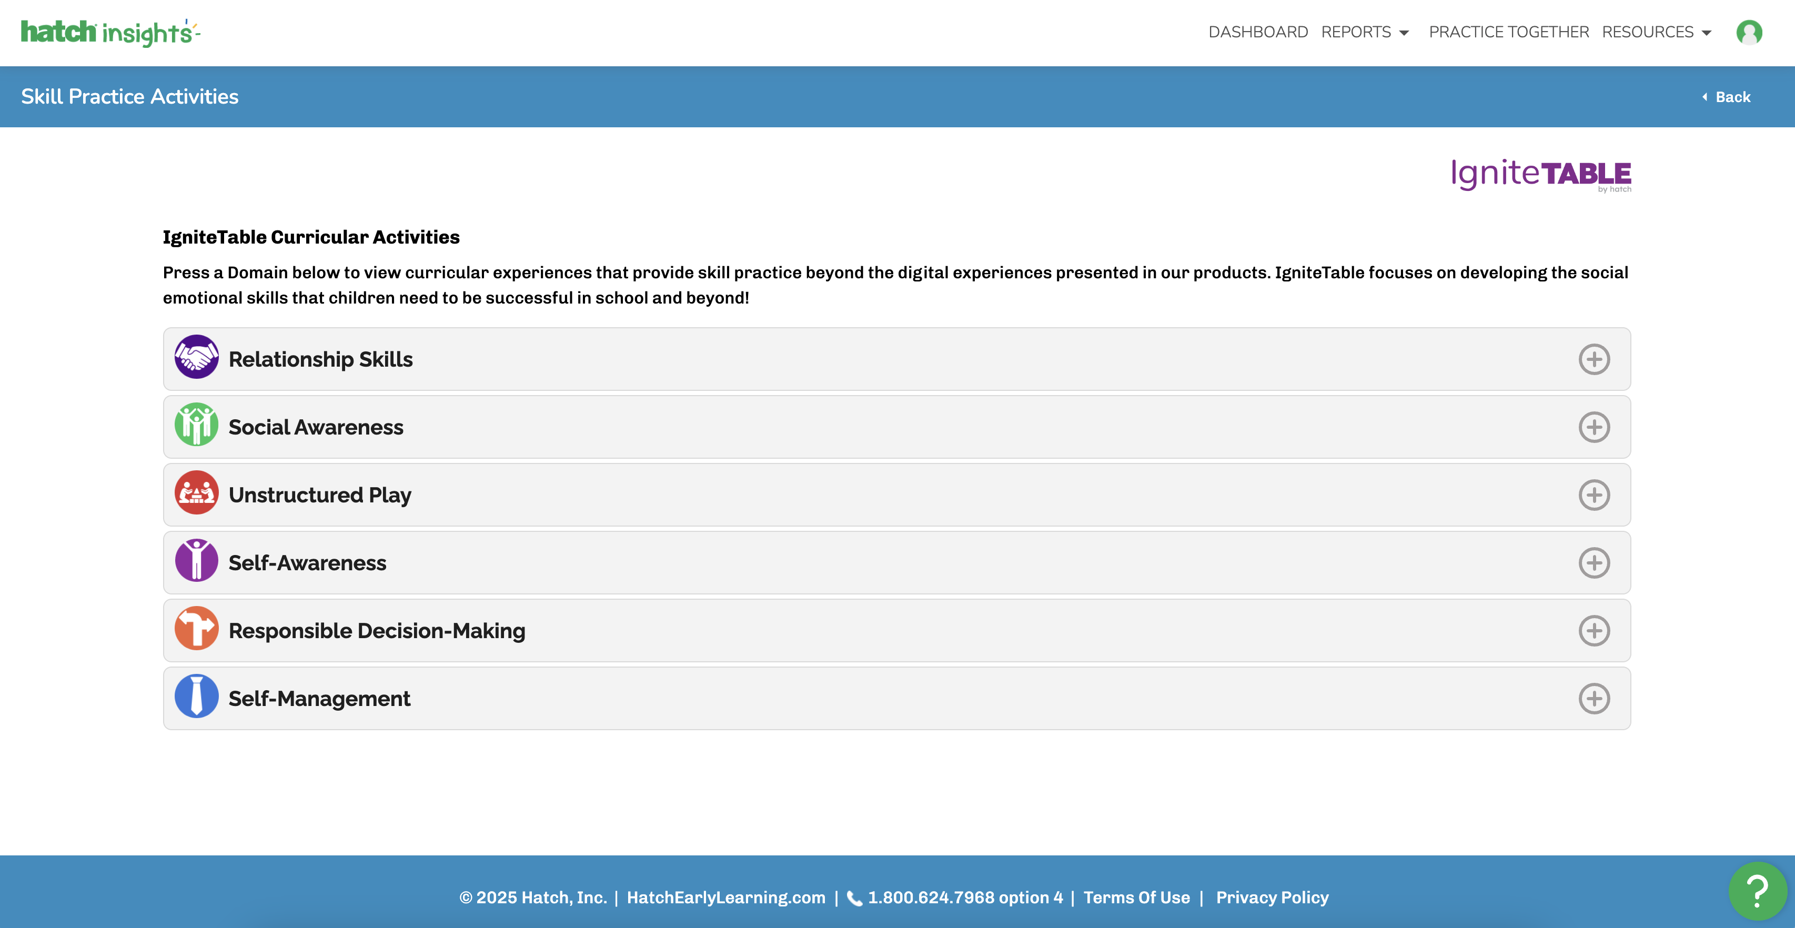Select the Responsible Decision-Making domain title
This screenshot has height=928, width=1795.
(x=377, y=631)
